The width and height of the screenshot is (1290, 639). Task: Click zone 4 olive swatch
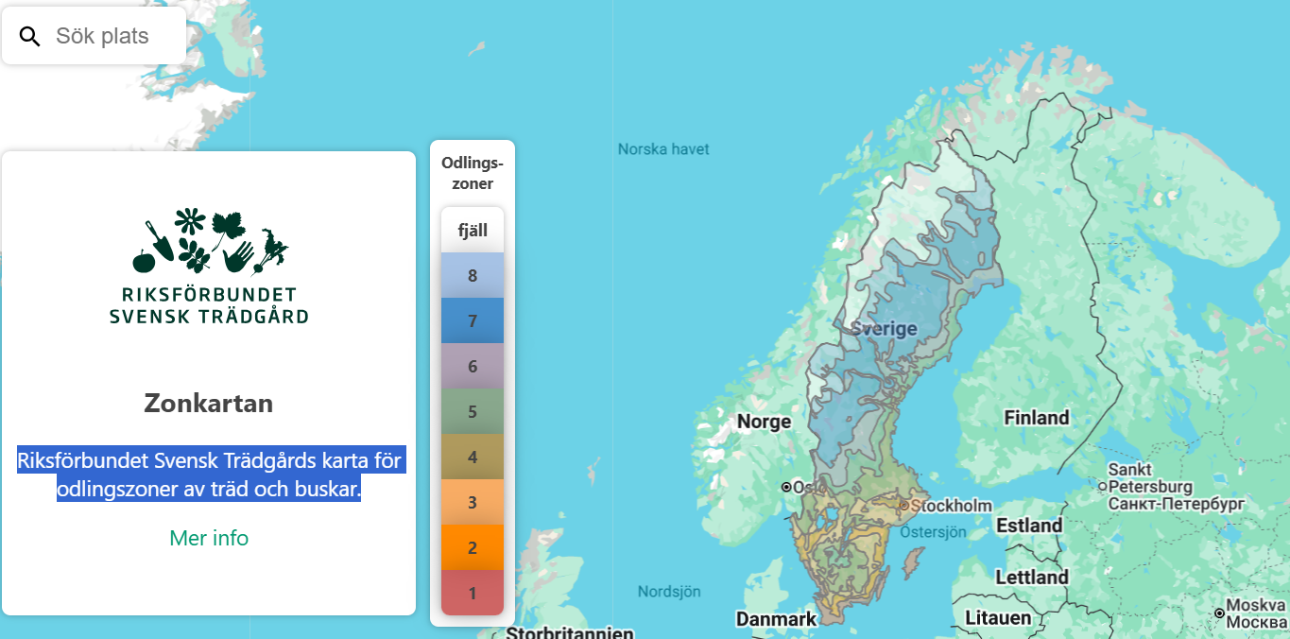click(473, 457)
